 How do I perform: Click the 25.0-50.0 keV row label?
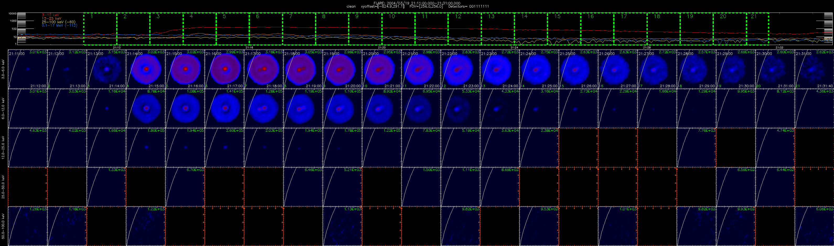[x=3, y=187]
